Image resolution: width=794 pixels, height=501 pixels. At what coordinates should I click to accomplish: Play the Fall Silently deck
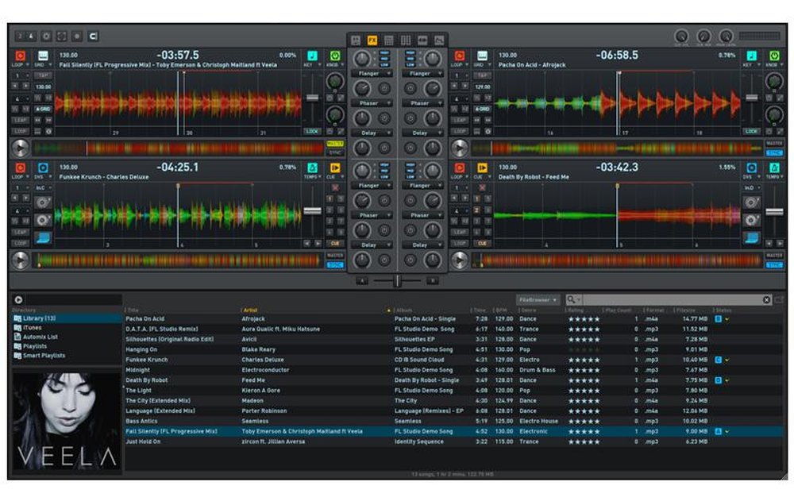(x=21, y=148)
